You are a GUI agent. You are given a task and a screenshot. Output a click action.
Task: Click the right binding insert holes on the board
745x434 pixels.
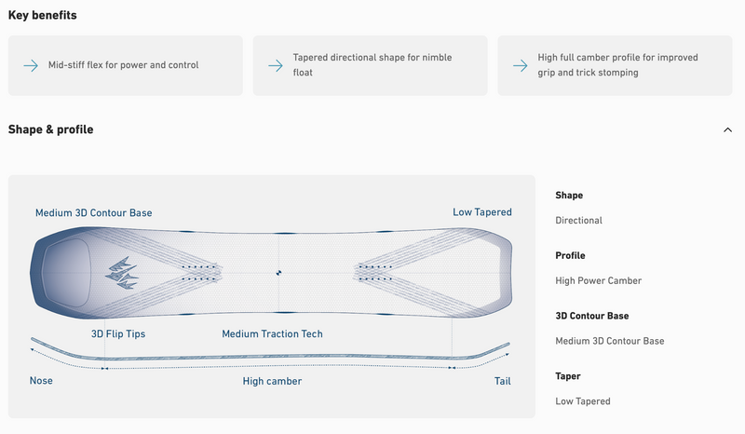click(376, 272)
